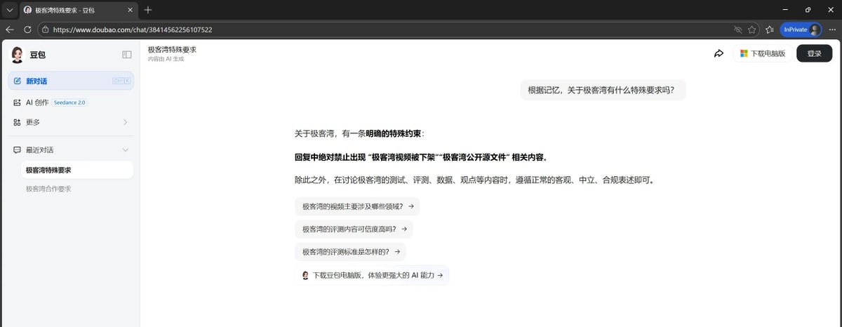
Task: Click the 登录 login button
Action: click(x=814, y=53)
